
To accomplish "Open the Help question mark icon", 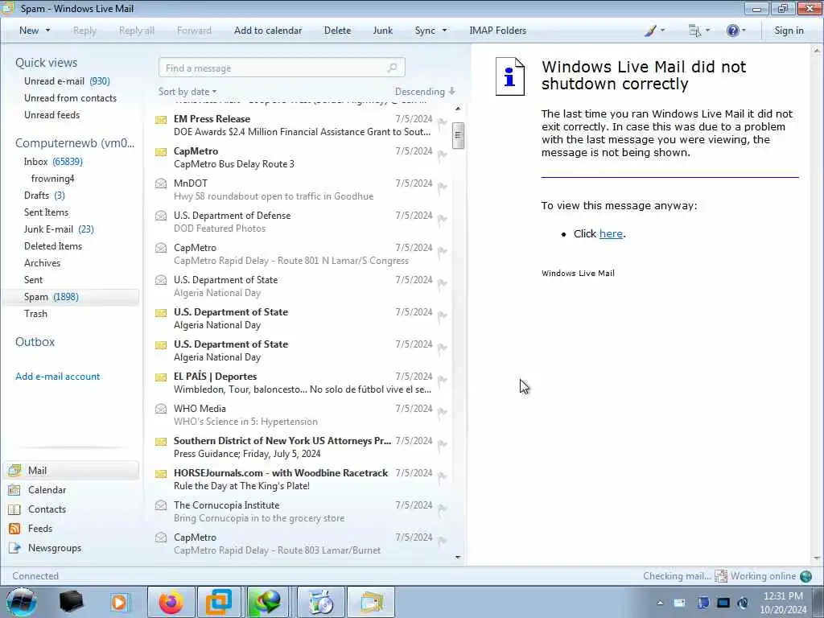I will point(732,31).
